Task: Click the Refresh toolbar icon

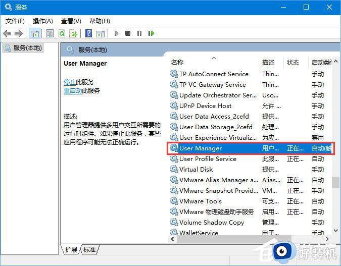Action: point(62,33)
